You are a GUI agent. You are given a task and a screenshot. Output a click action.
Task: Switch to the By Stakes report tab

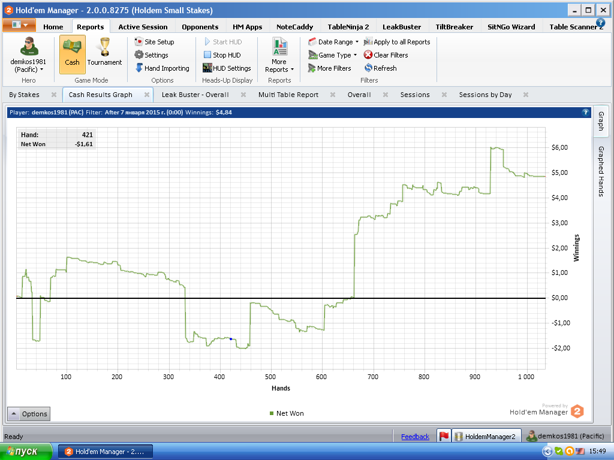tap(24, 95)
